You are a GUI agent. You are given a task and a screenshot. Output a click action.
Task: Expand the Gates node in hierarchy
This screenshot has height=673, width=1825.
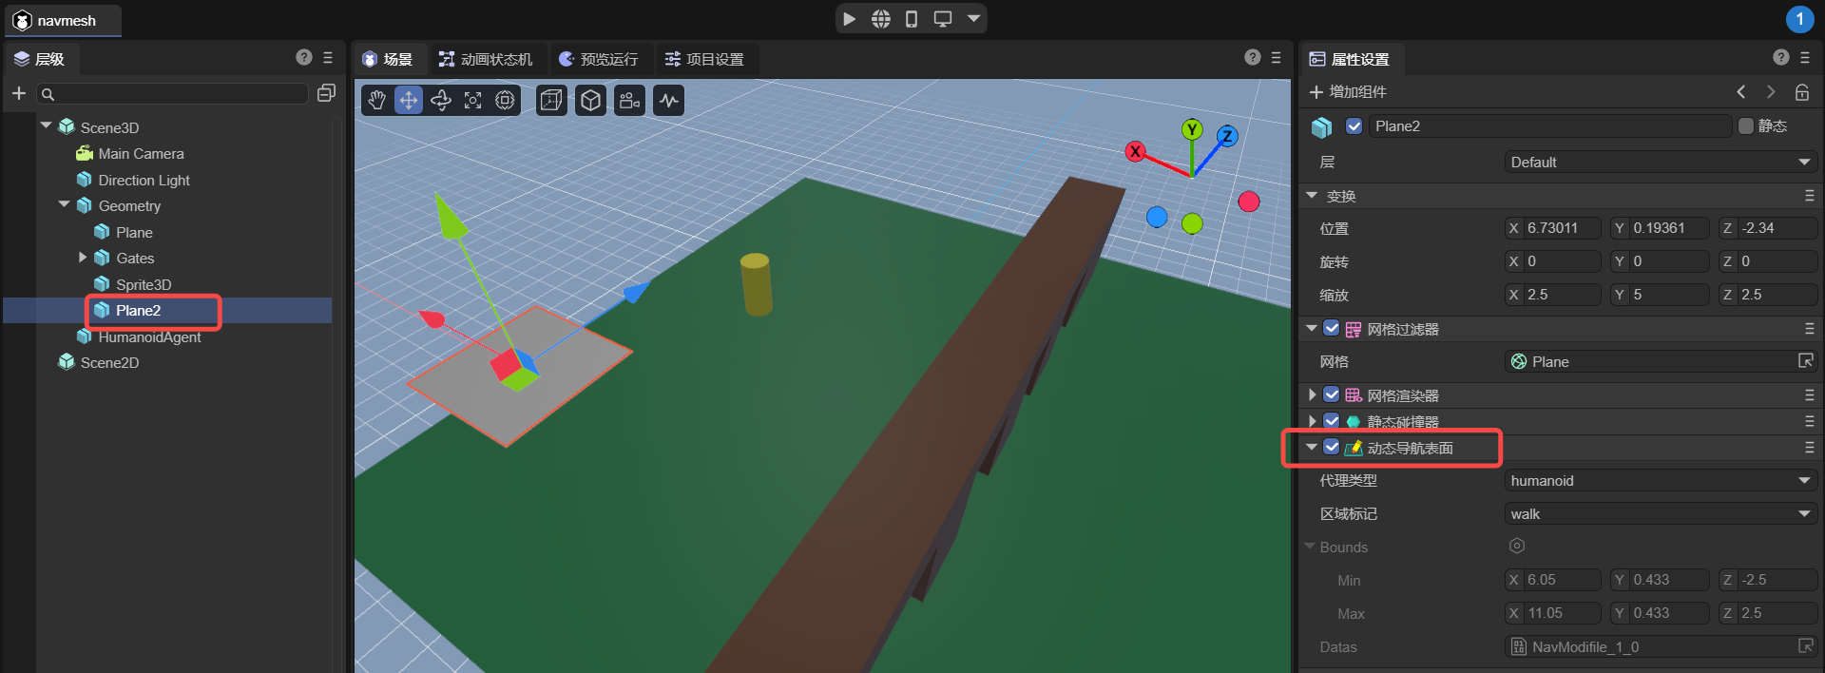(83, 258)
